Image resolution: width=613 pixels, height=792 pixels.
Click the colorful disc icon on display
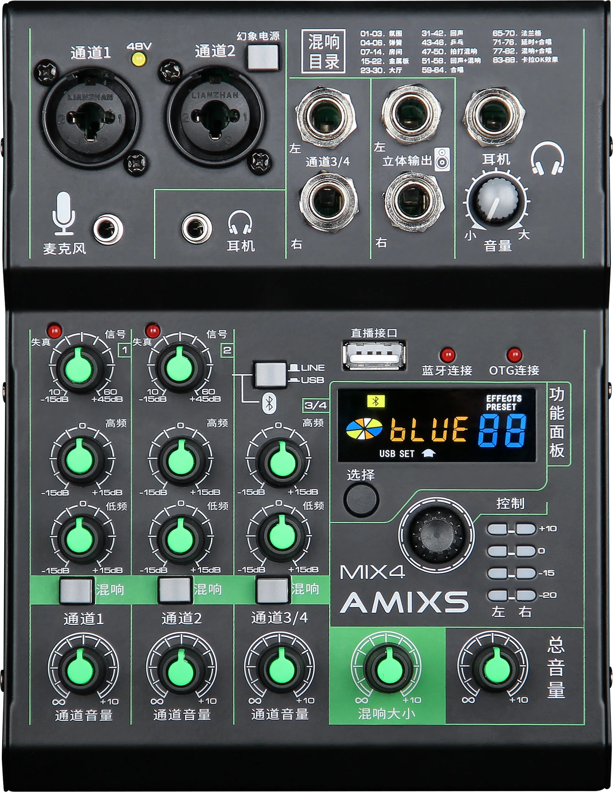[364, 429]
